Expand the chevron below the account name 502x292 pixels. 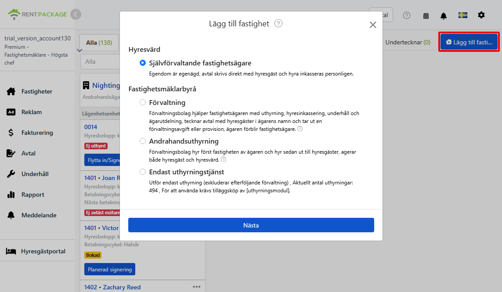pos(79,50)
